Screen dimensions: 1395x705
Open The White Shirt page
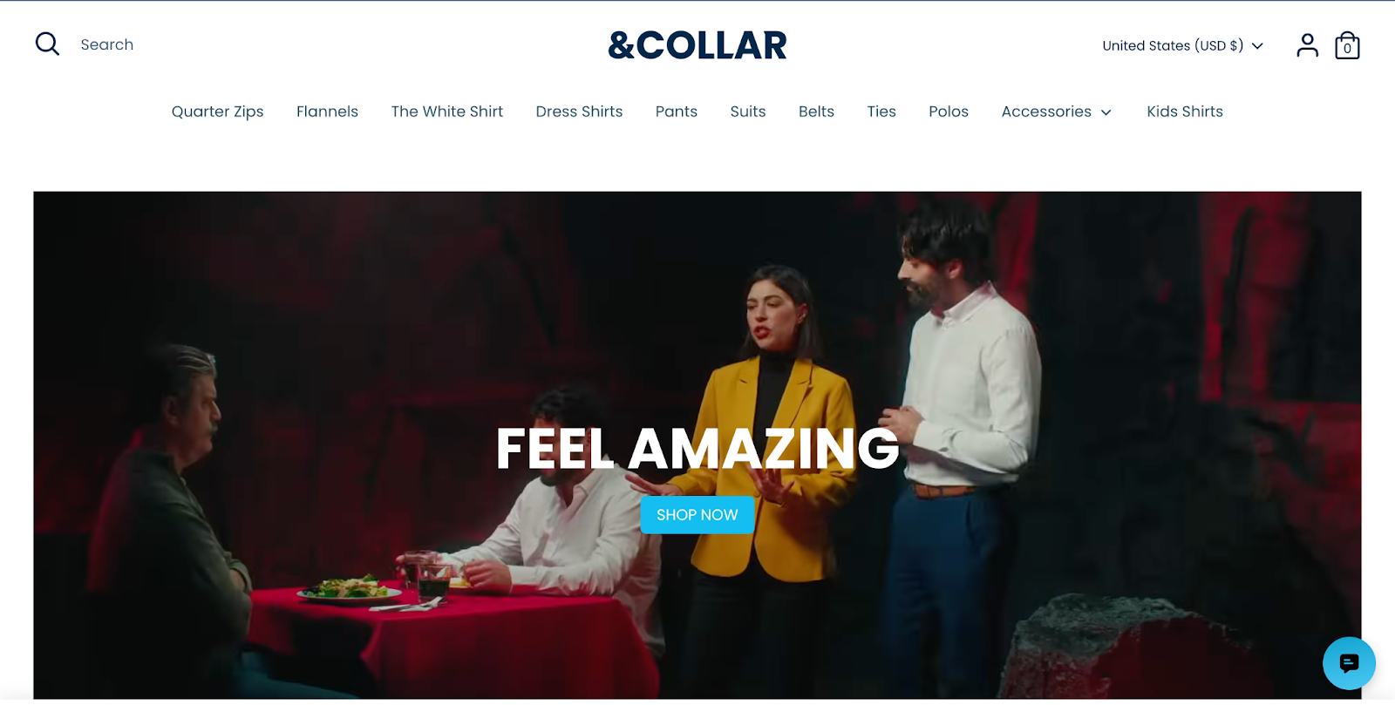[x=447, y=112]
